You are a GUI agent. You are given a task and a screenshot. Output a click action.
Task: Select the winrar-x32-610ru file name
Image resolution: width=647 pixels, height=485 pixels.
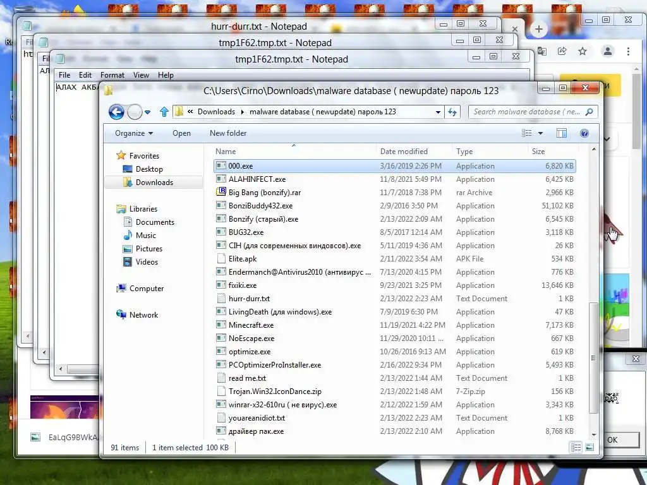(x=282, y=405)
